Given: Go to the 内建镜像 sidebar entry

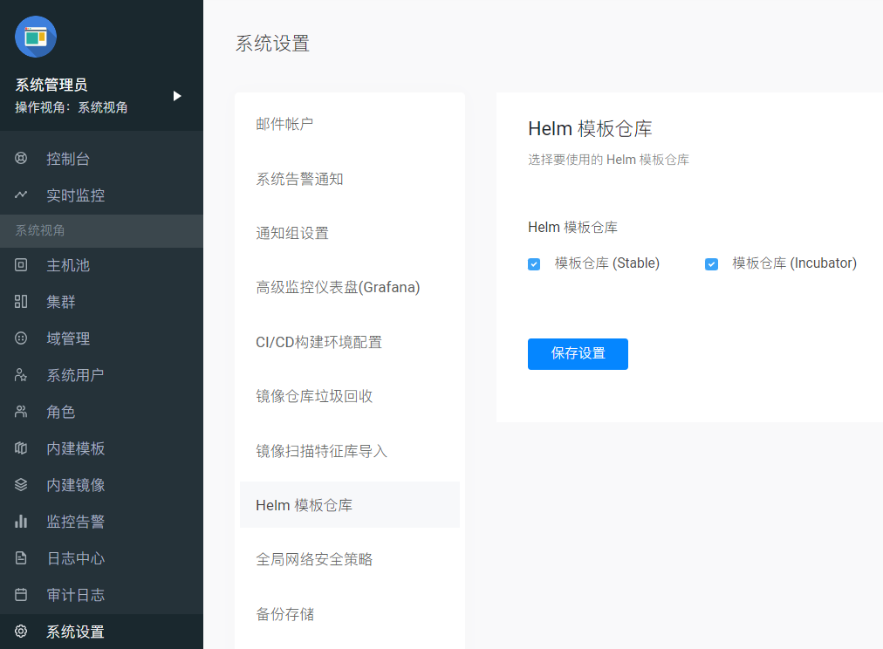Looking at the screenshot, I should 76,485.
